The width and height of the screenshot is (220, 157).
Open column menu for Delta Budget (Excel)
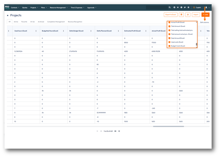[91, 31]
